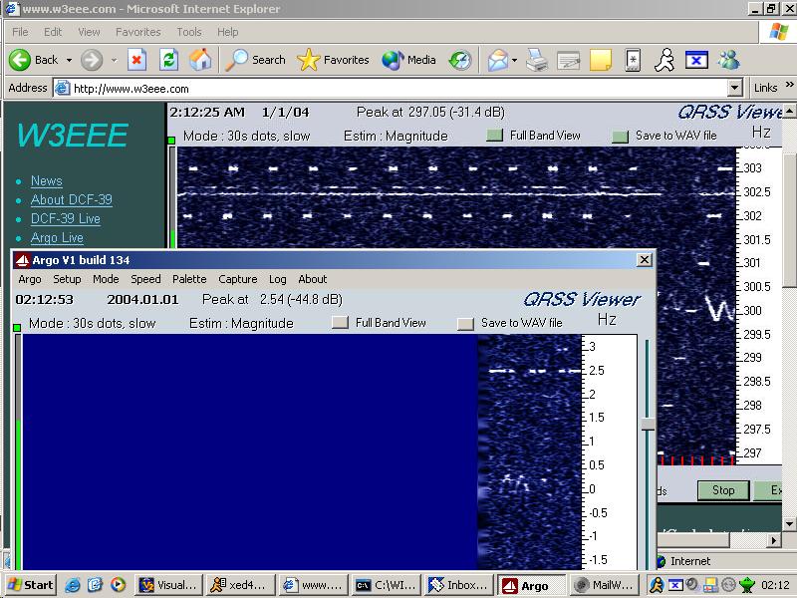The height and width of the screenshot is (598, 797).
Task: Refresh the page with the Refresh icon
Action: coord(168,60)
